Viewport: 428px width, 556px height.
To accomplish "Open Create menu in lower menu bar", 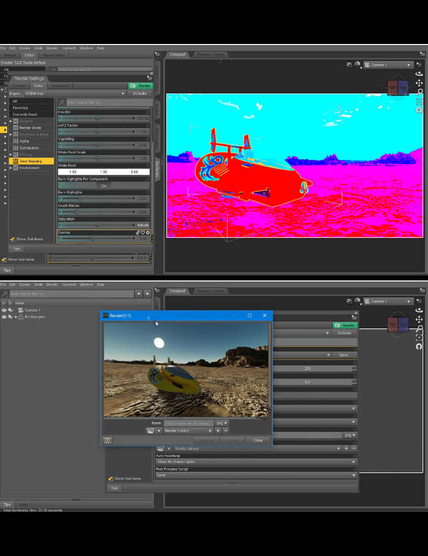I will [25, 284].
